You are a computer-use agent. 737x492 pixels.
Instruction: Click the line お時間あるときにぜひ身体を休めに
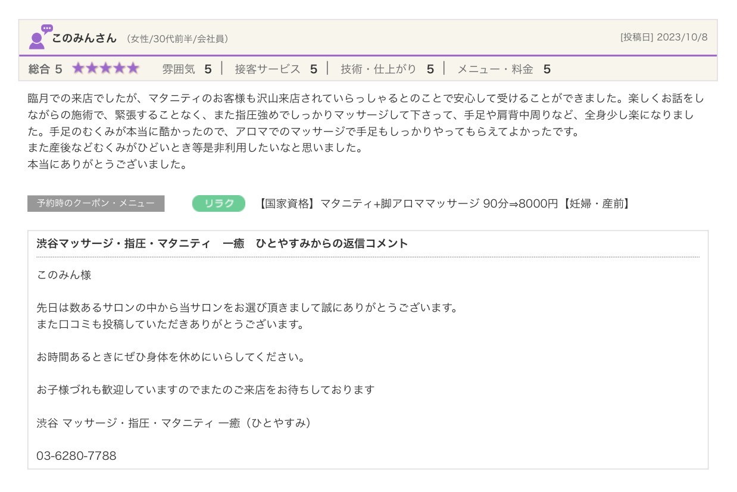171,358
